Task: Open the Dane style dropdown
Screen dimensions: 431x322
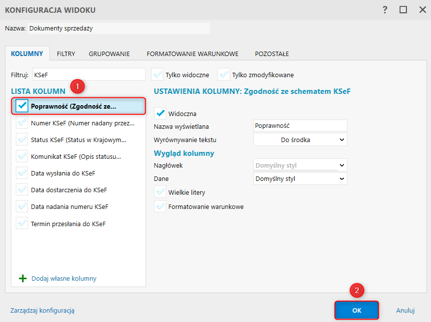Action: tap(300, 178)
